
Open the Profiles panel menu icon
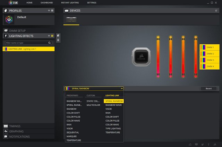(x=52, y=11)
